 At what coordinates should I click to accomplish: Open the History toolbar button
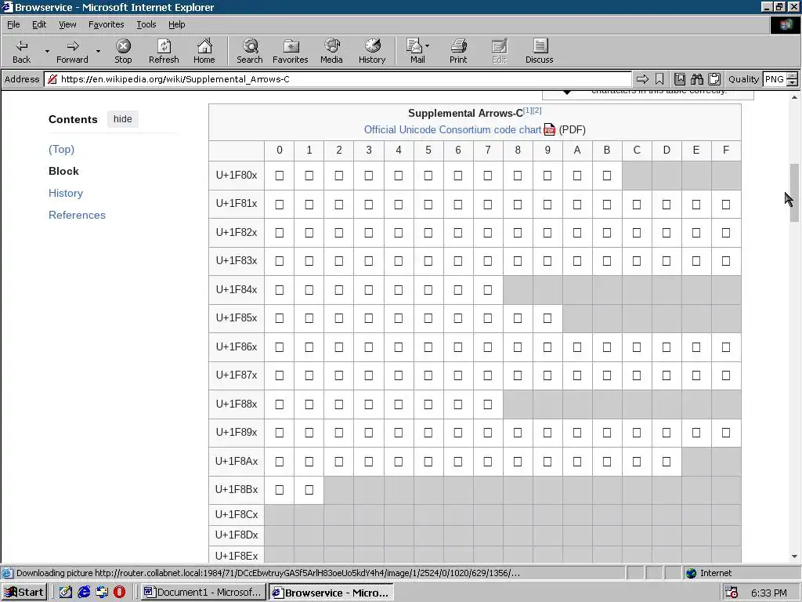coord(372,51)
